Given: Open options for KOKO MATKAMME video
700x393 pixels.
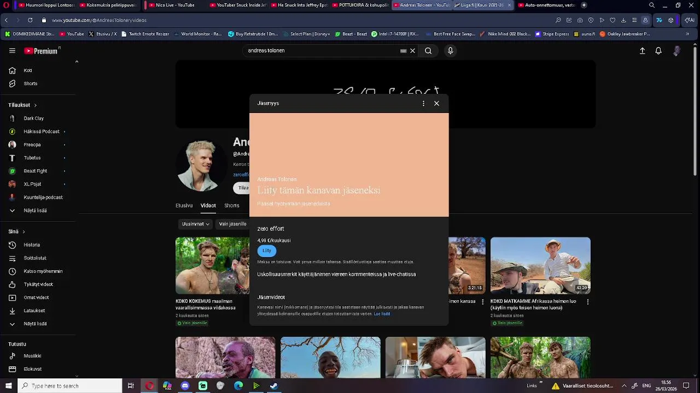Looking at the screenshot, I should coord(588,302).
